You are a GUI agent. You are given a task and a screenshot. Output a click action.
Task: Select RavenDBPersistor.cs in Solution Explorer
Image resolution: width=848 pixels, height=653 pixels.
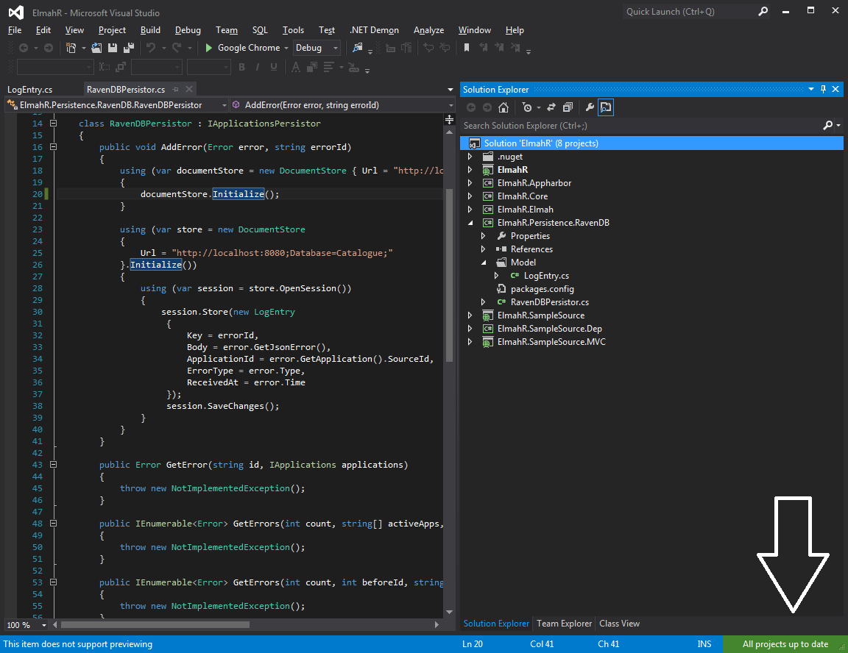549,302
